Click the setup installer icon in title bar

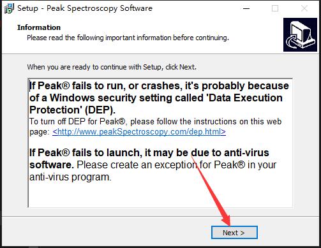point(9,8)
